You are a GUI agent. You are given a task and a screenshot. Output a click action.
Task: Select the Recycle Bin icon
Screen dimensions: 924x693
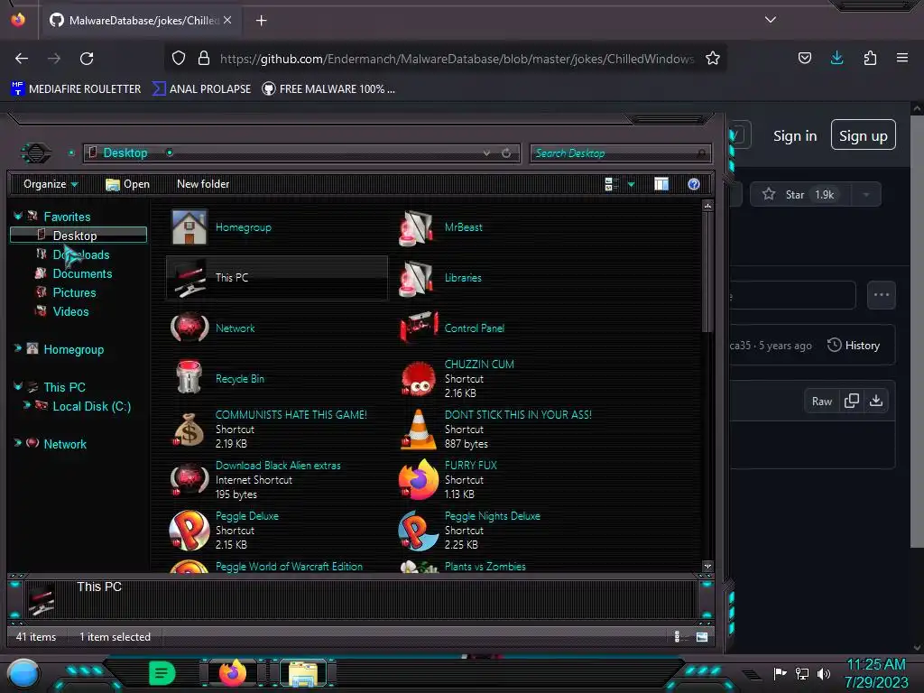(189, 377)
